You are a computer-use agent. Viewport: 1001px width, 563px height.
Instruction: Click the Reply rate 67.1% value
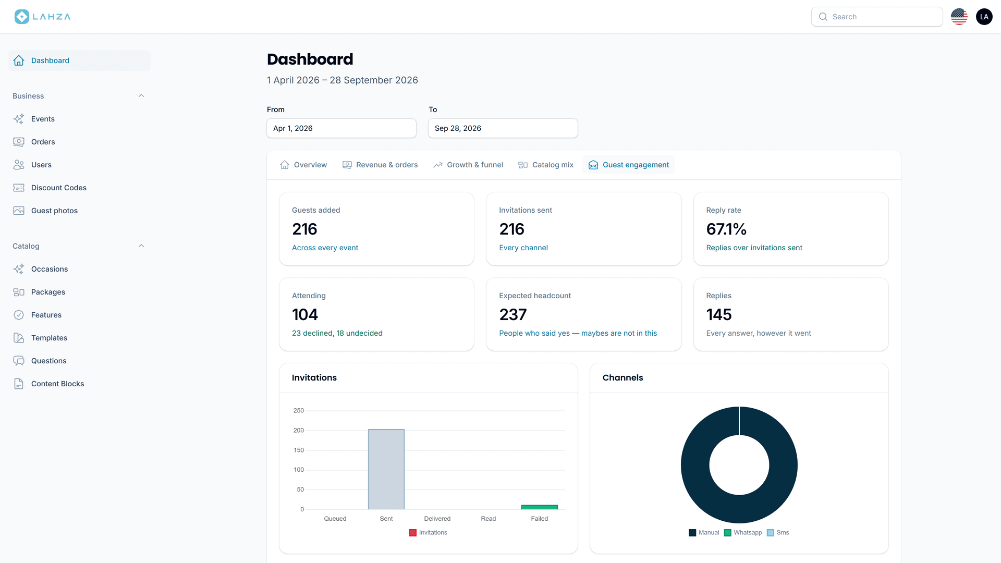(x=726, y=229)
